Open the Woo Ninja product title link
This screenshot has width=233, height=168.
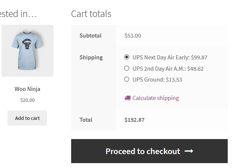coord(27,89)
